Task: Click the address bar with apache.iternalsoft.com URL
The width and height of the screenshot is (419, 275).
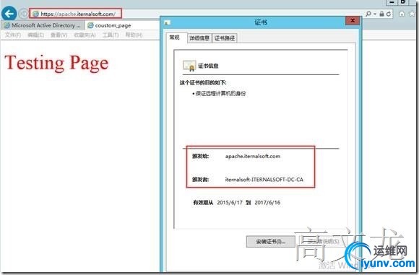Action: pos(76,14)
